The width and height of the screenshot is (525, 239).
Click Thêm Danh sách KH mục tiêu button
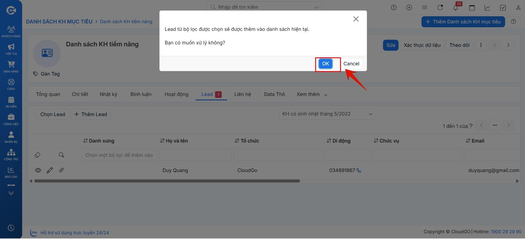[x=463, y=22]
